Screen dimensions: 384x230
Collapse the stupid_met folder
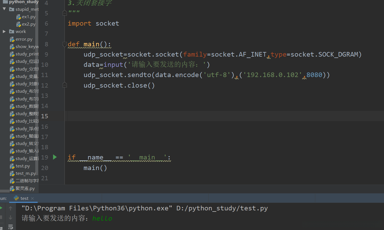[4, 9]
